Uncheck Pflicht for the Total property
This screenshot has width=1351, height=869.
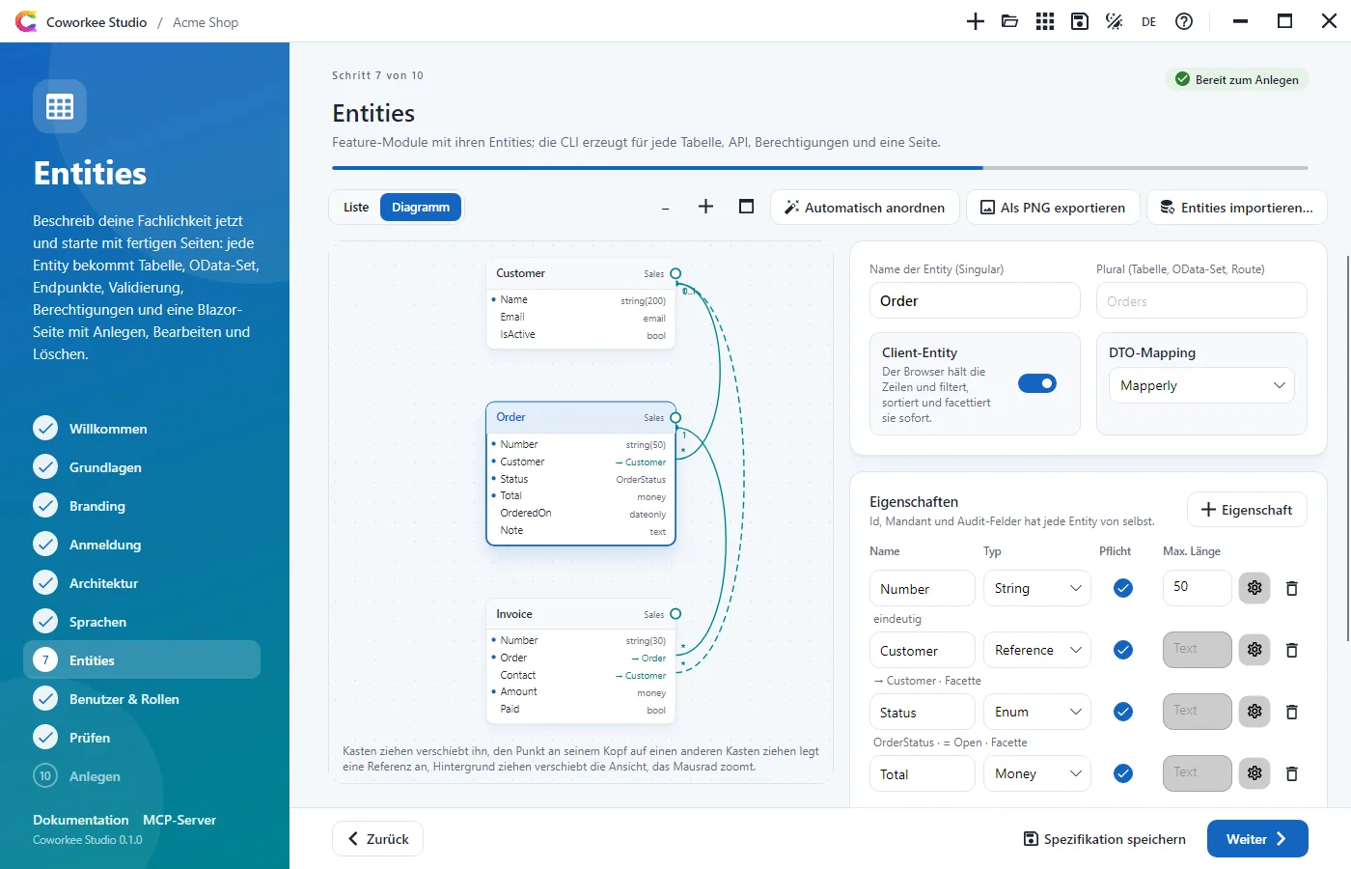pyautogui.click(x=1123, y=773)
